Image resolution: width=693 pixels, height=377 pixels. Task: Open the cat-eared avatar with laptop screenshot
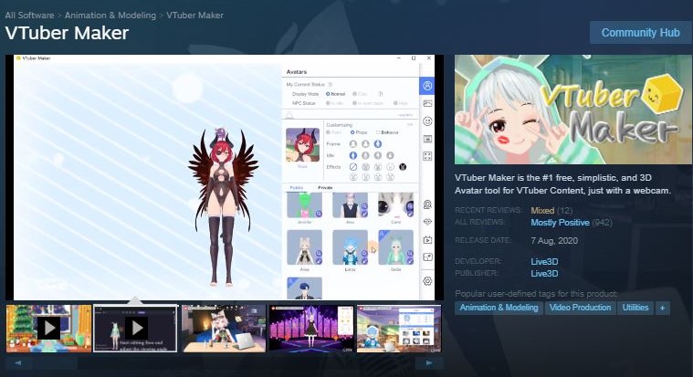224,329
